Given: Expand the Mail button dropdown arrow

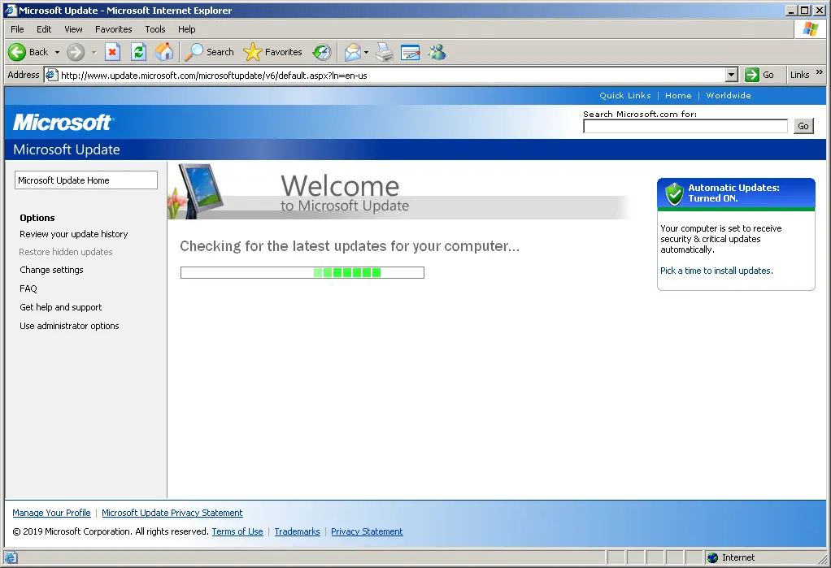Looking at the screenshot, I should (x=366, y=53).
